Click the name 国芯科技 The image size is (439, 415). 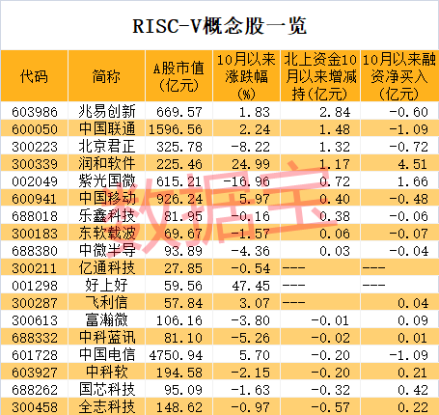[107, 389]
